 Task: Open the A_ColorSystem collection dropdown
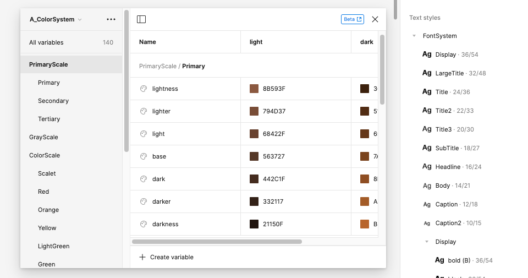(x=56, y=19)
